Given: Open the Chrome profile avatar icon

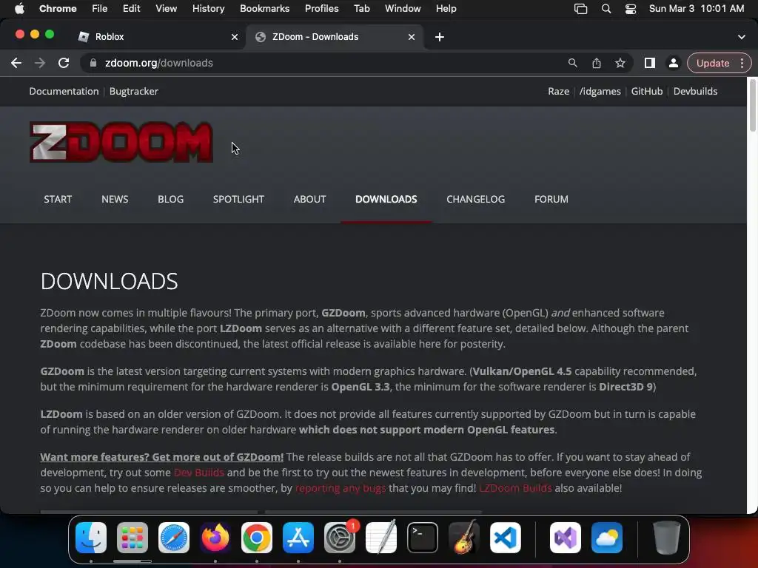Looking at the screenshot, I should 673,63.
